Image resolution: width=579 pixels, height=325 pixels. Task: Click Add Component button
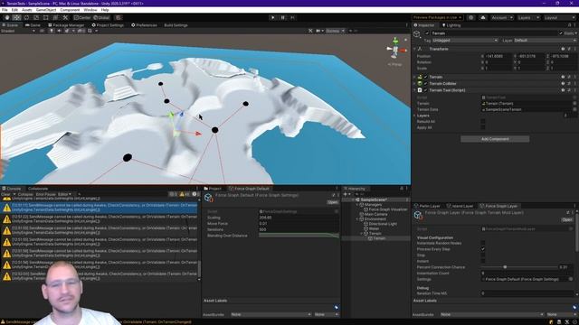tap(495, 139)
